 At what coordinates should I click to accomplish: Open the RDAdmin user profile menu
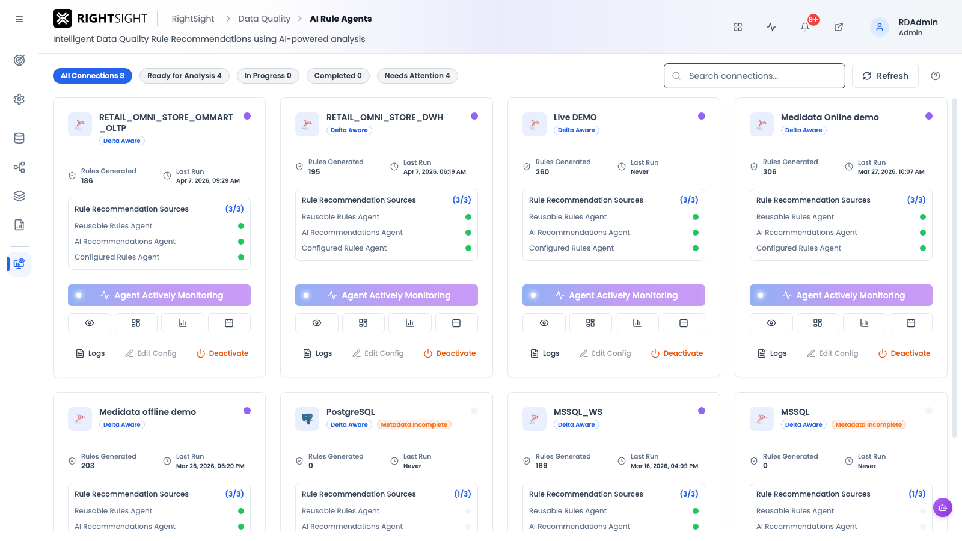pyautogui.click(x=904, y=27)
